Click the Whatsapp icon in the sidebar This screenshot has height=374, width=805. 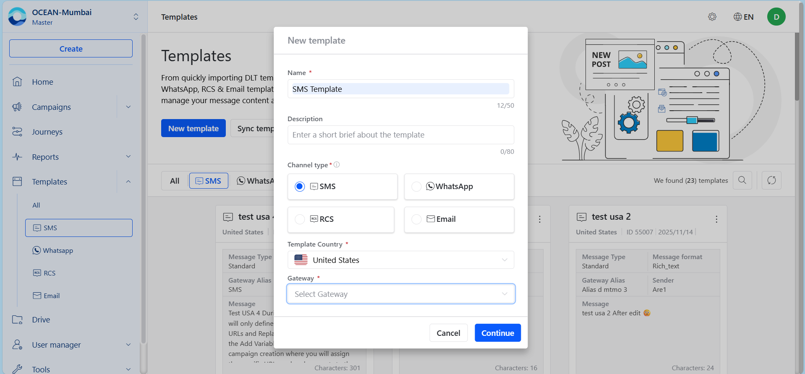37,250
